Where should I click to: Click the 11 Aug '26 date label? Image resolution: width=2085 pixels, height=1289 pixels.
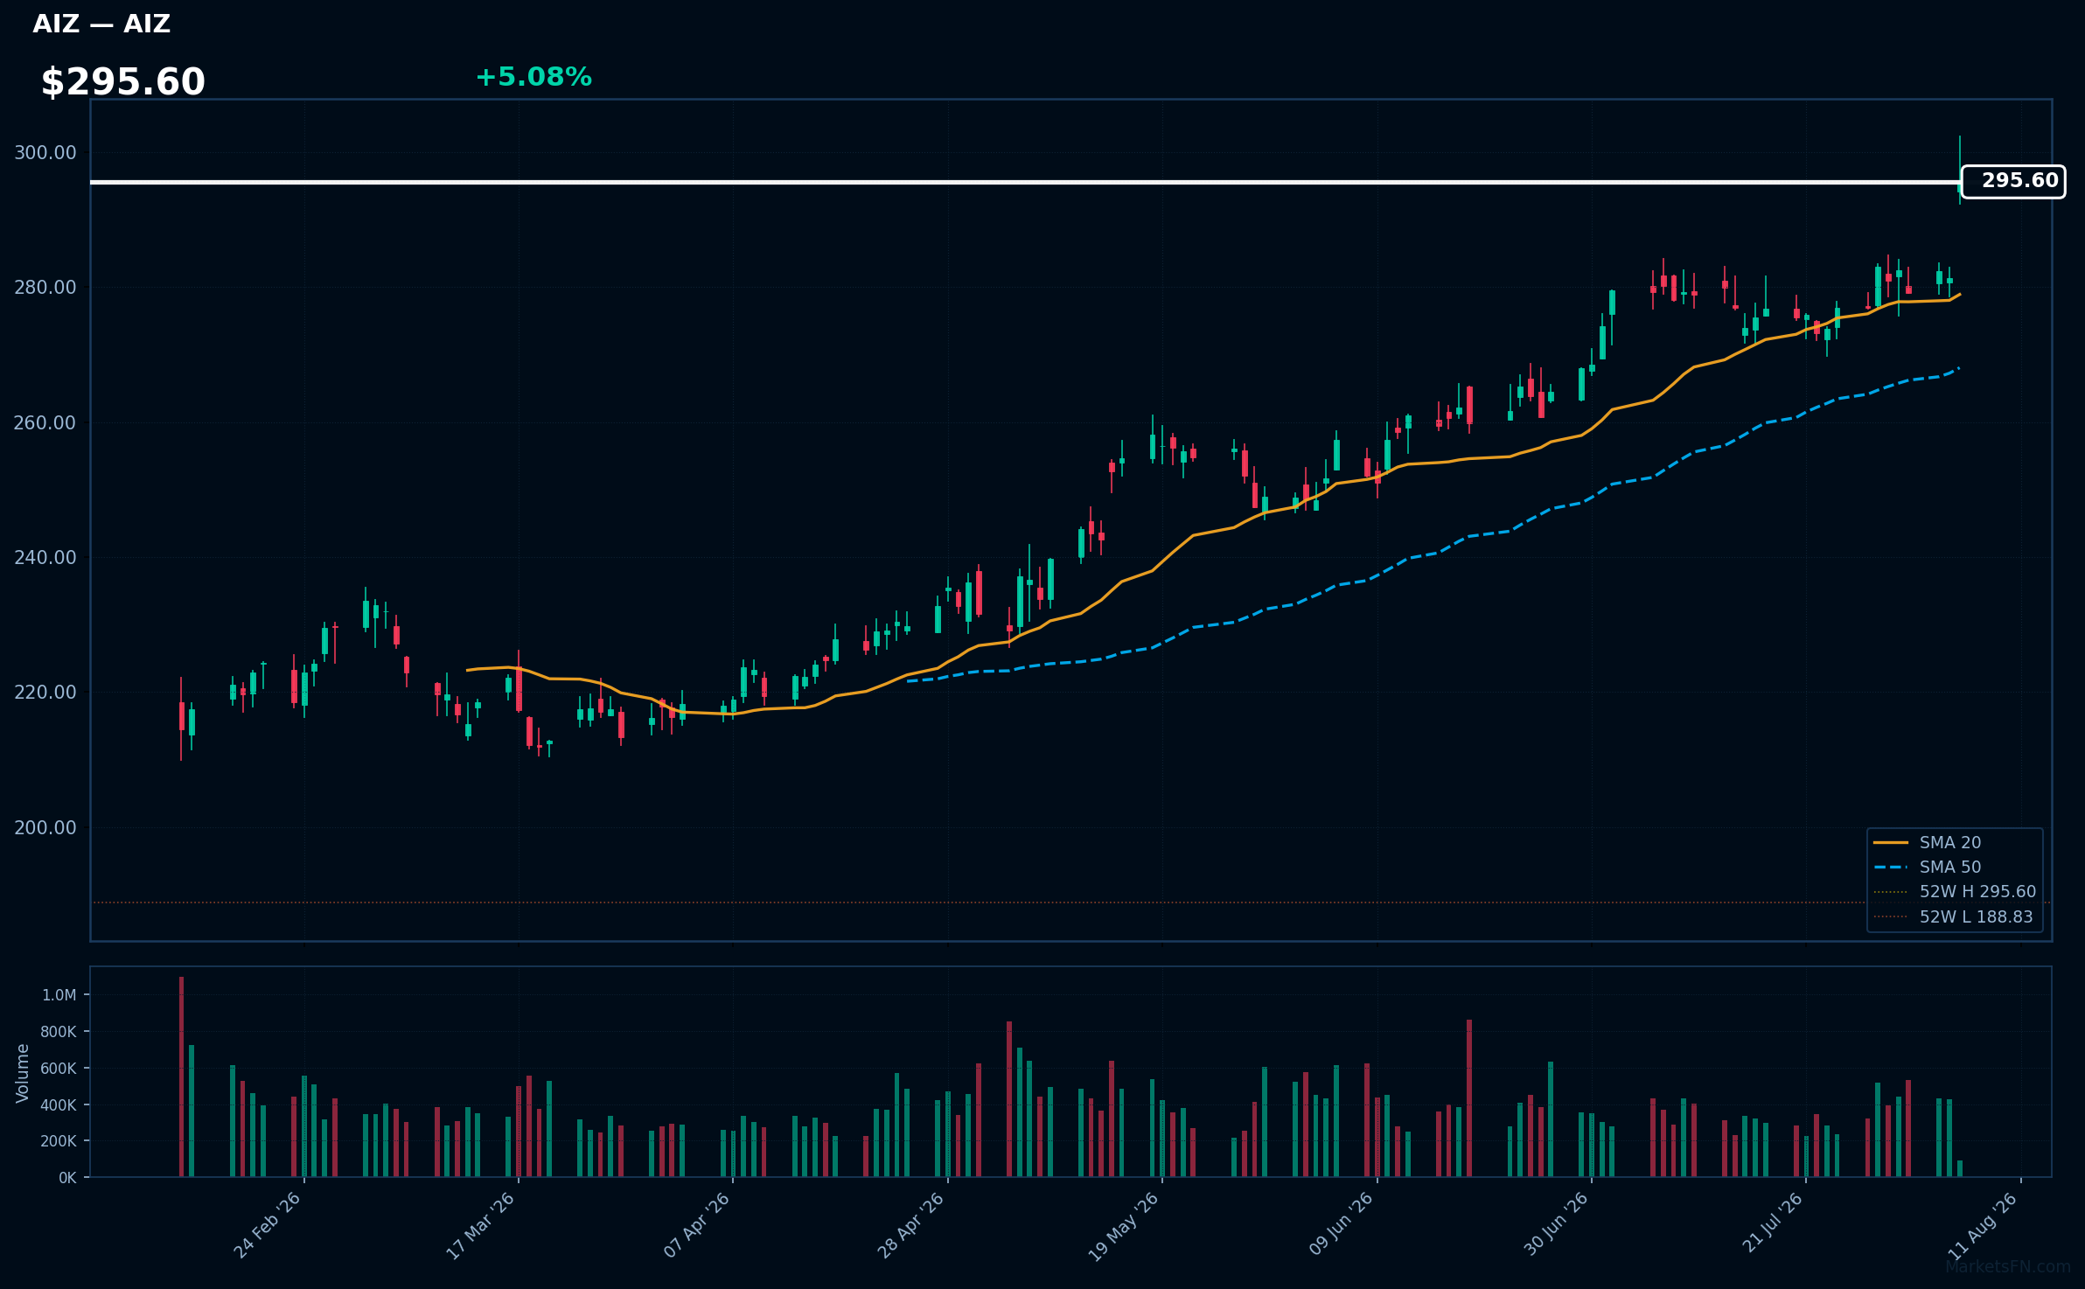point(1983,1225)
